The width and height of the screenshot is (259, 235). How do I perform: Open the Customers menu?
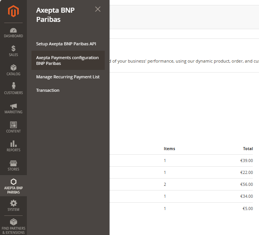point(13,89)
